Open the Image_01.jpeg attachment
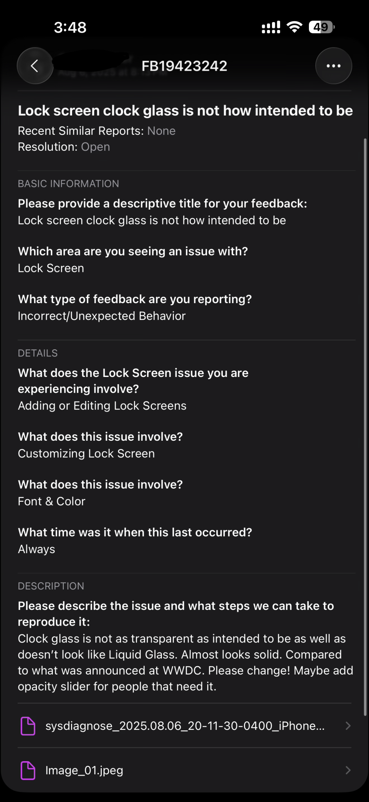The width and height of the screenshot is (369, 802). tap(84, 770)
